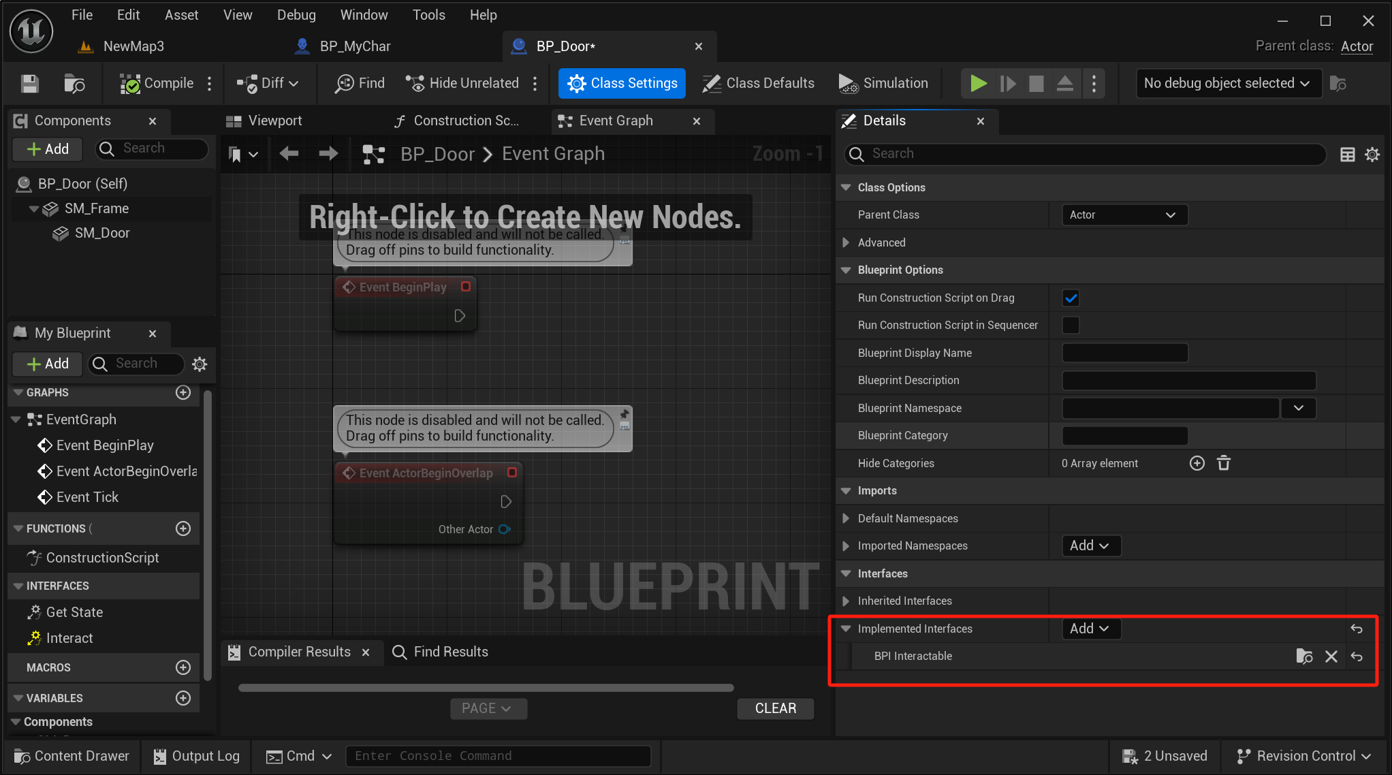Navigate forward with right arrow in graph
The width and height of the screenshot is (1392, 775).
click(329, 154)
